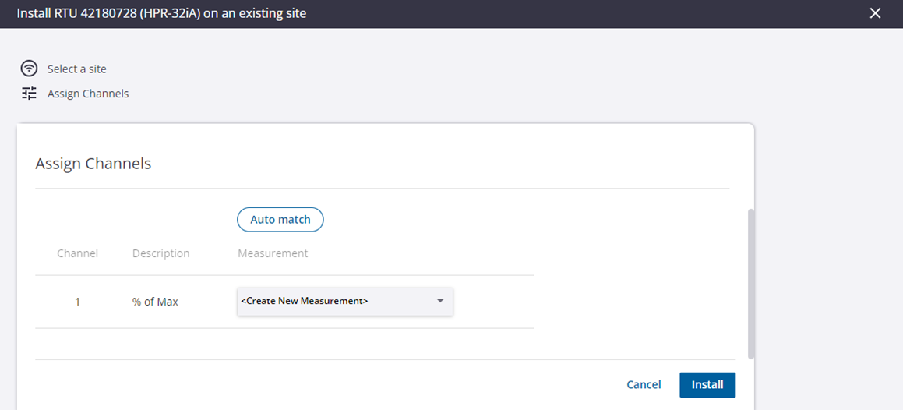Click the vertical scrollbar thumb

click(751, 281)
